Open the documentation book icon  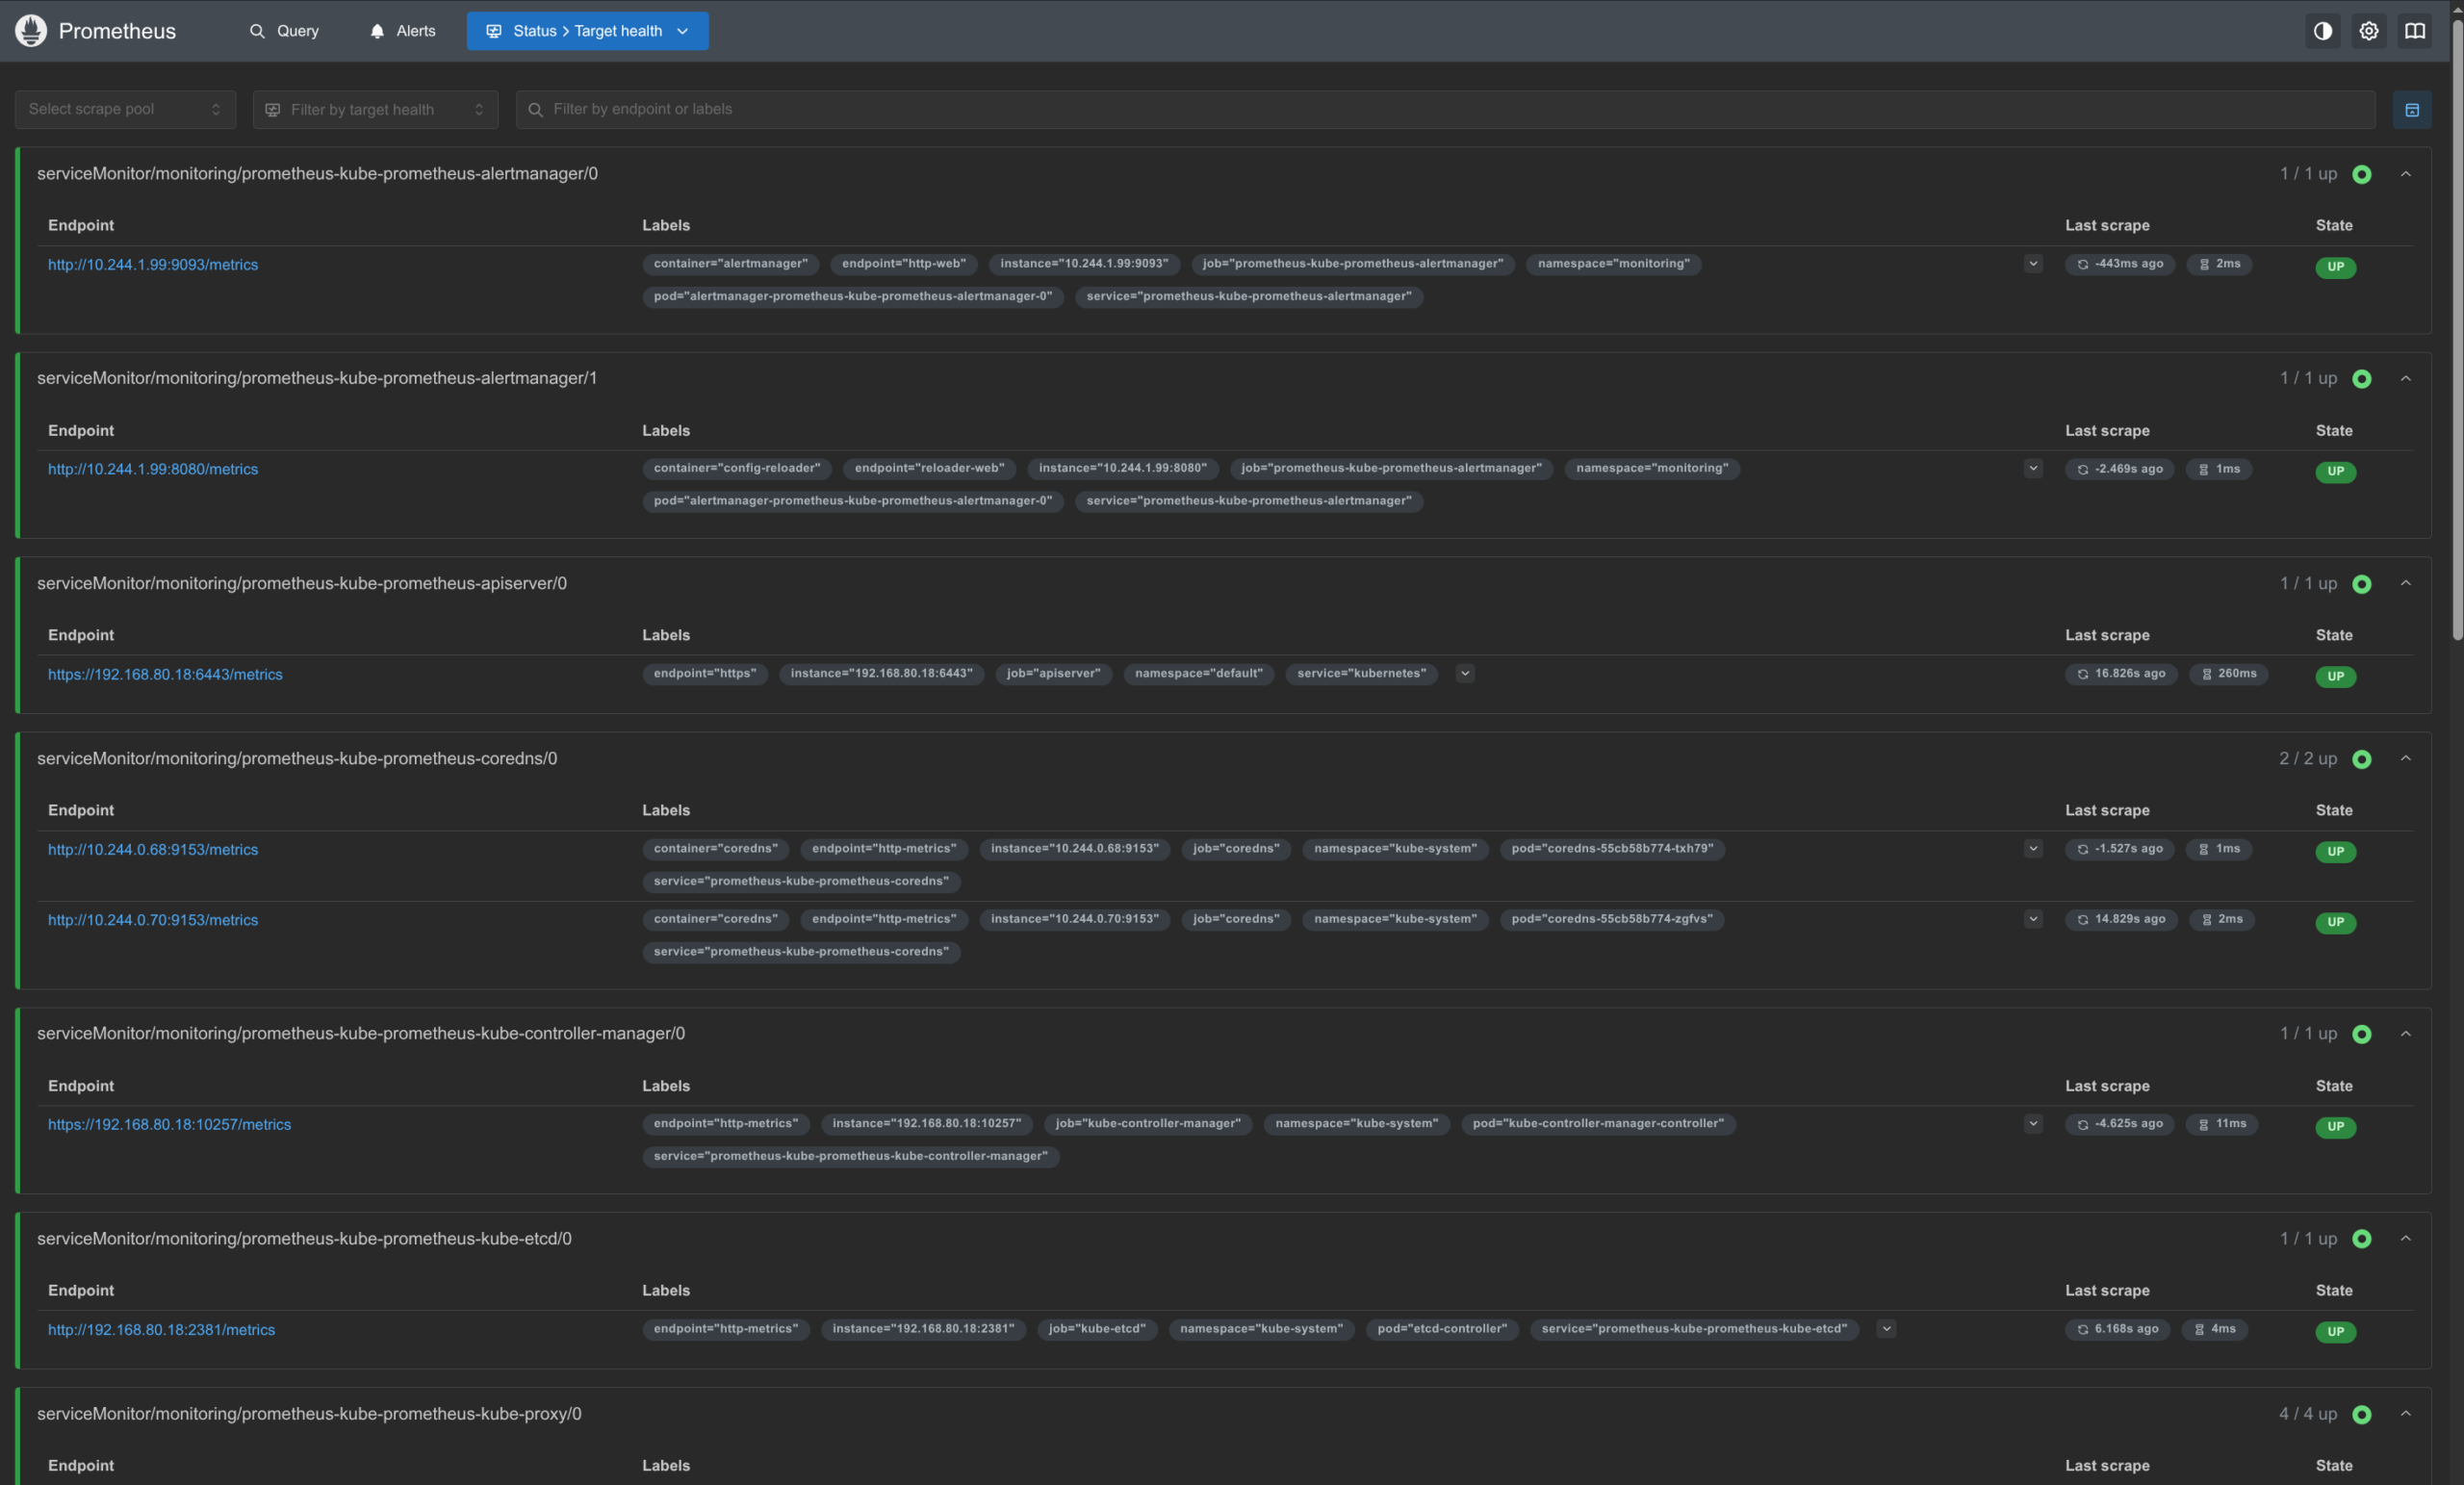click(x=2415, y=31)
